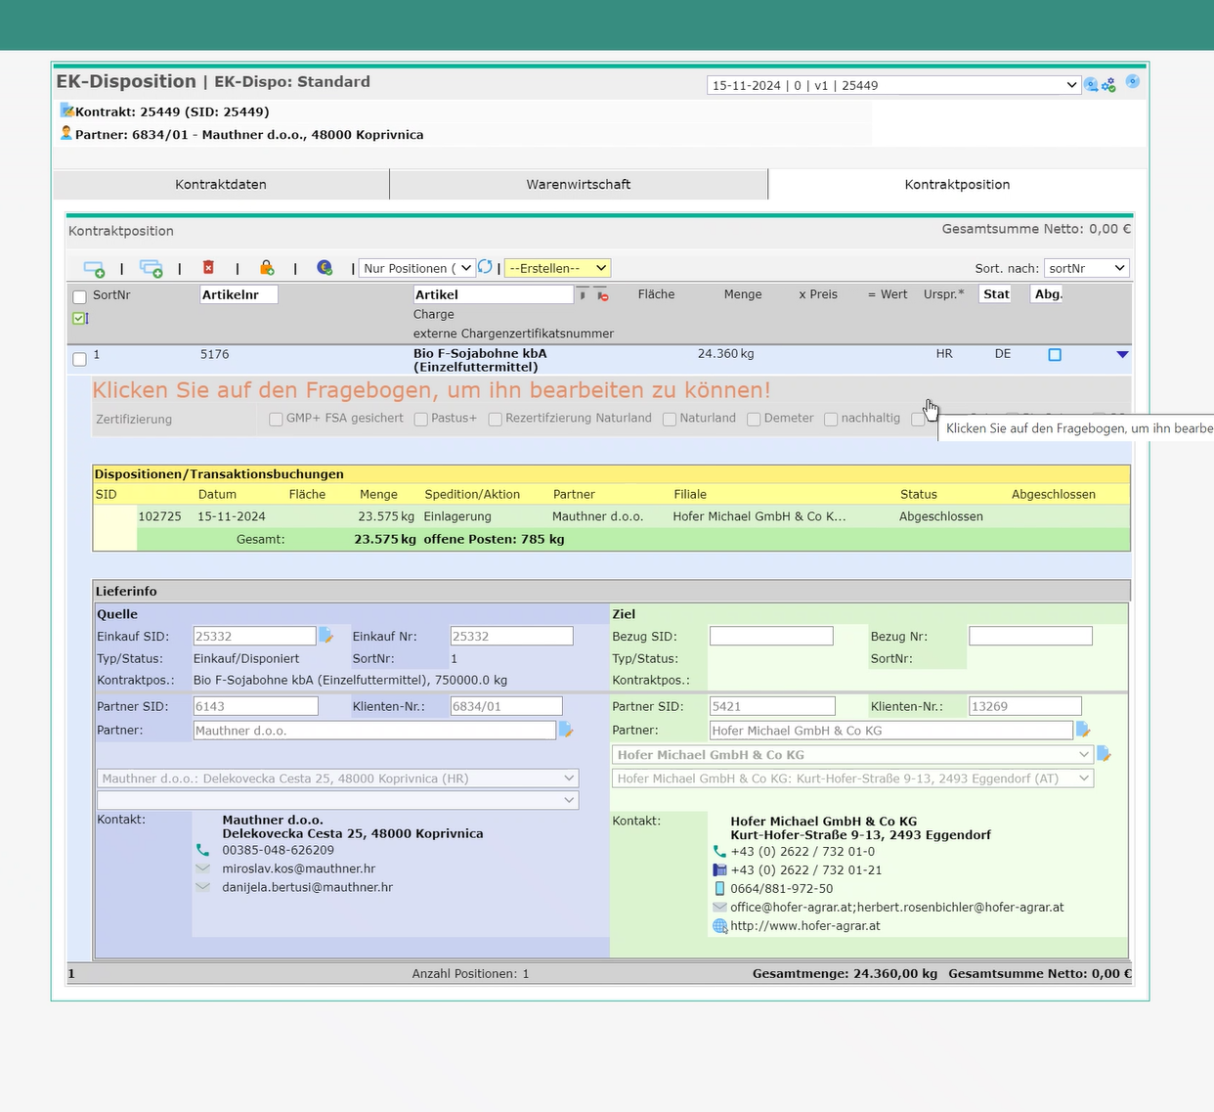Click the add multiple positions icon

[152, 268]
